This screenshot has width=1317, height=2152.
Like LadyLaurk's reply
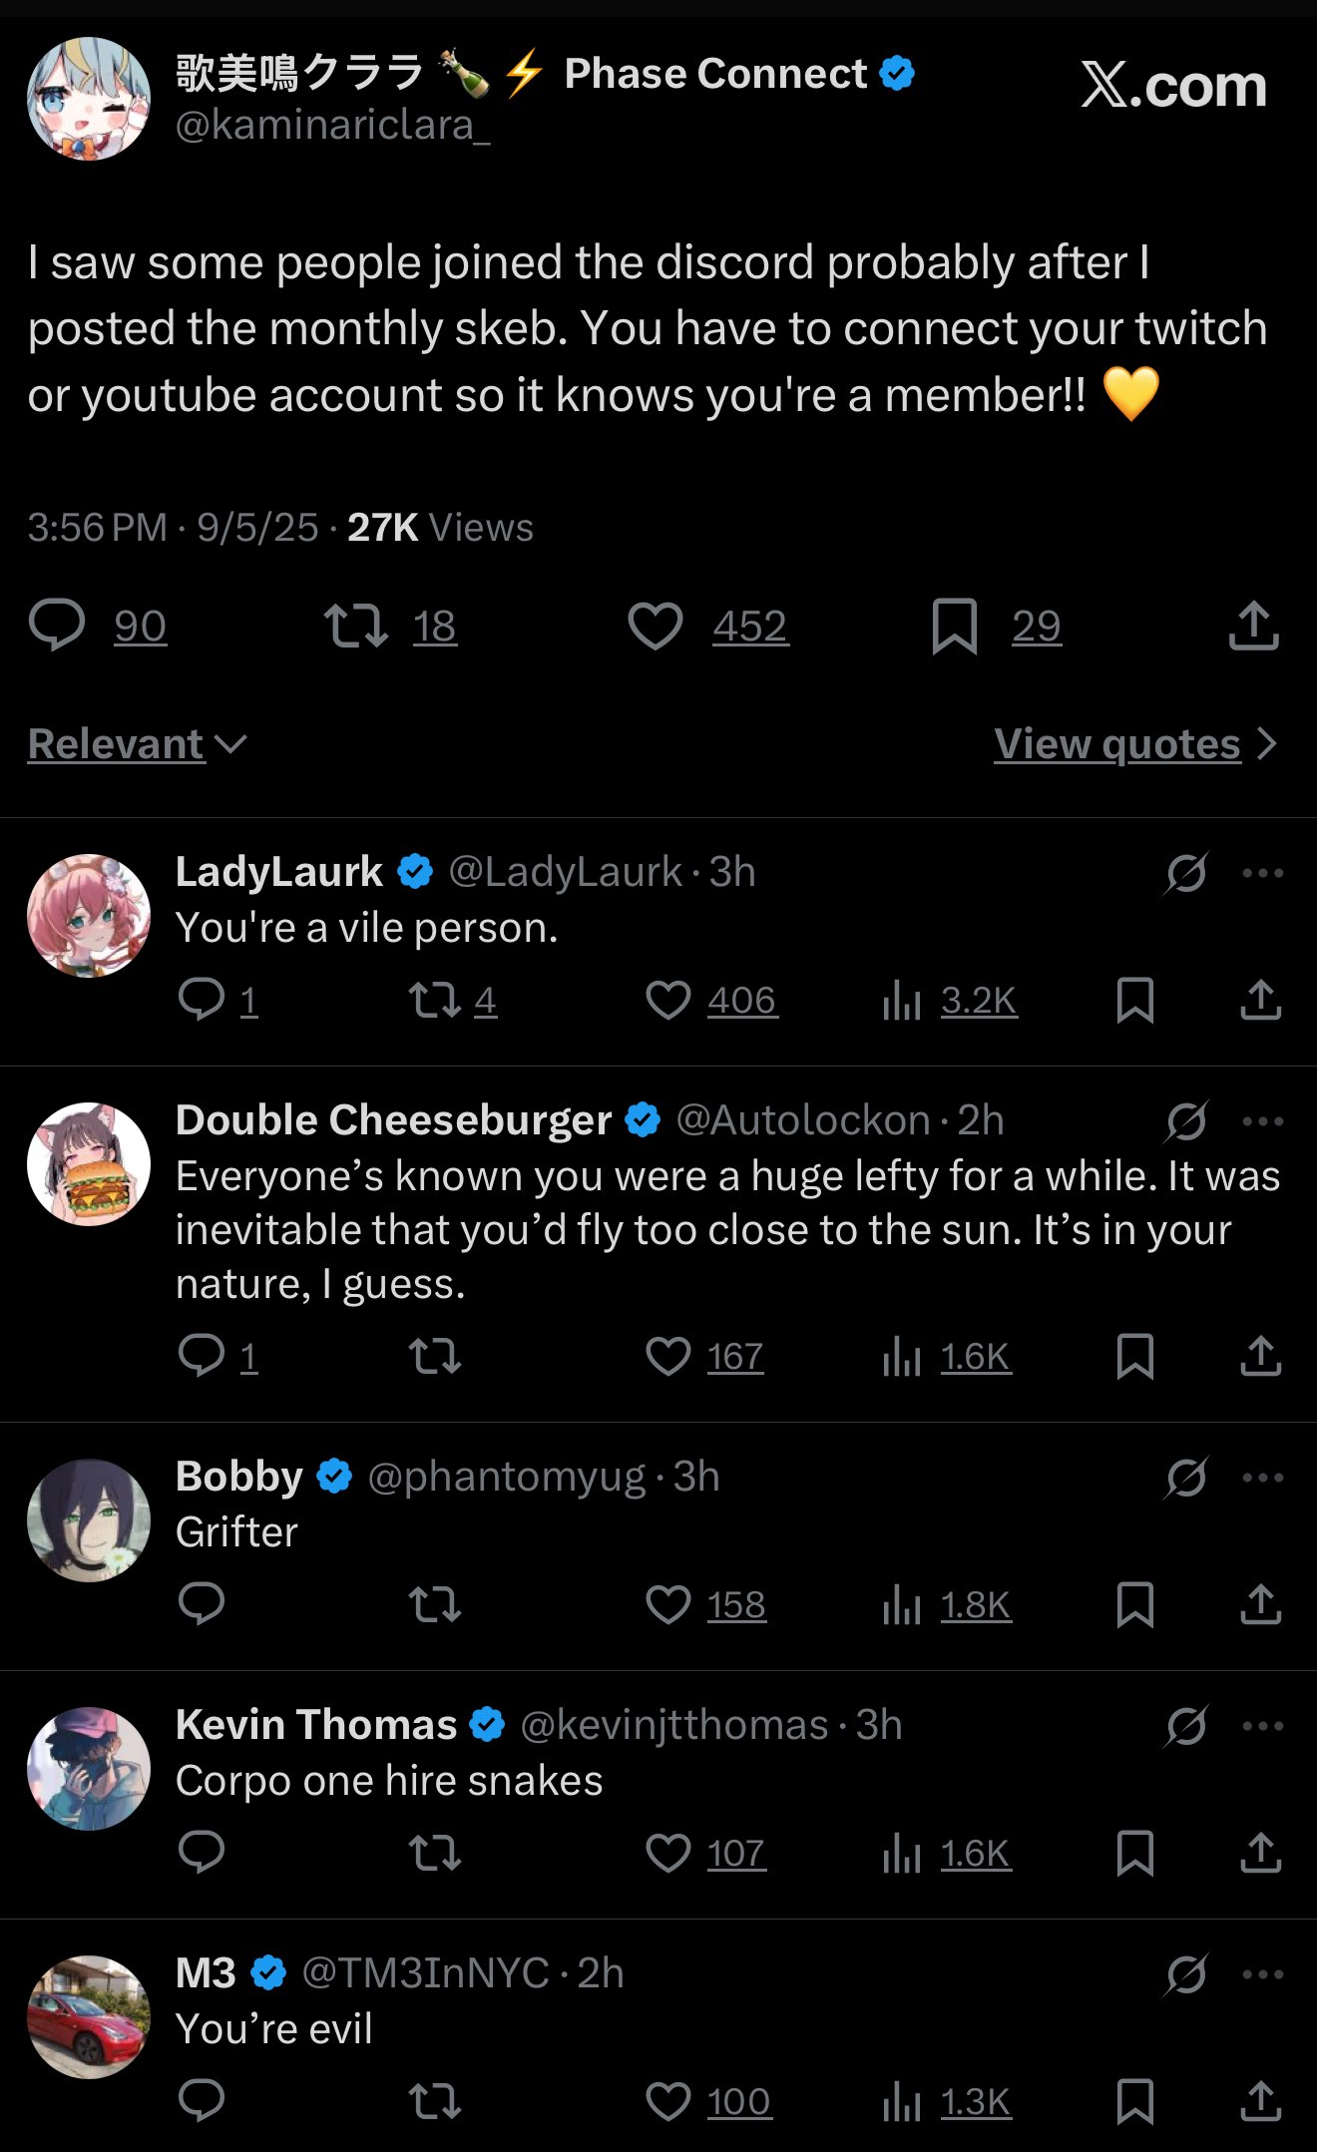668,1001
